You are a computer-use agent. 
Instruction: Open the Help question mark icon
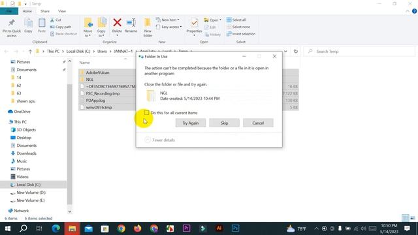[x=414, y=11]
